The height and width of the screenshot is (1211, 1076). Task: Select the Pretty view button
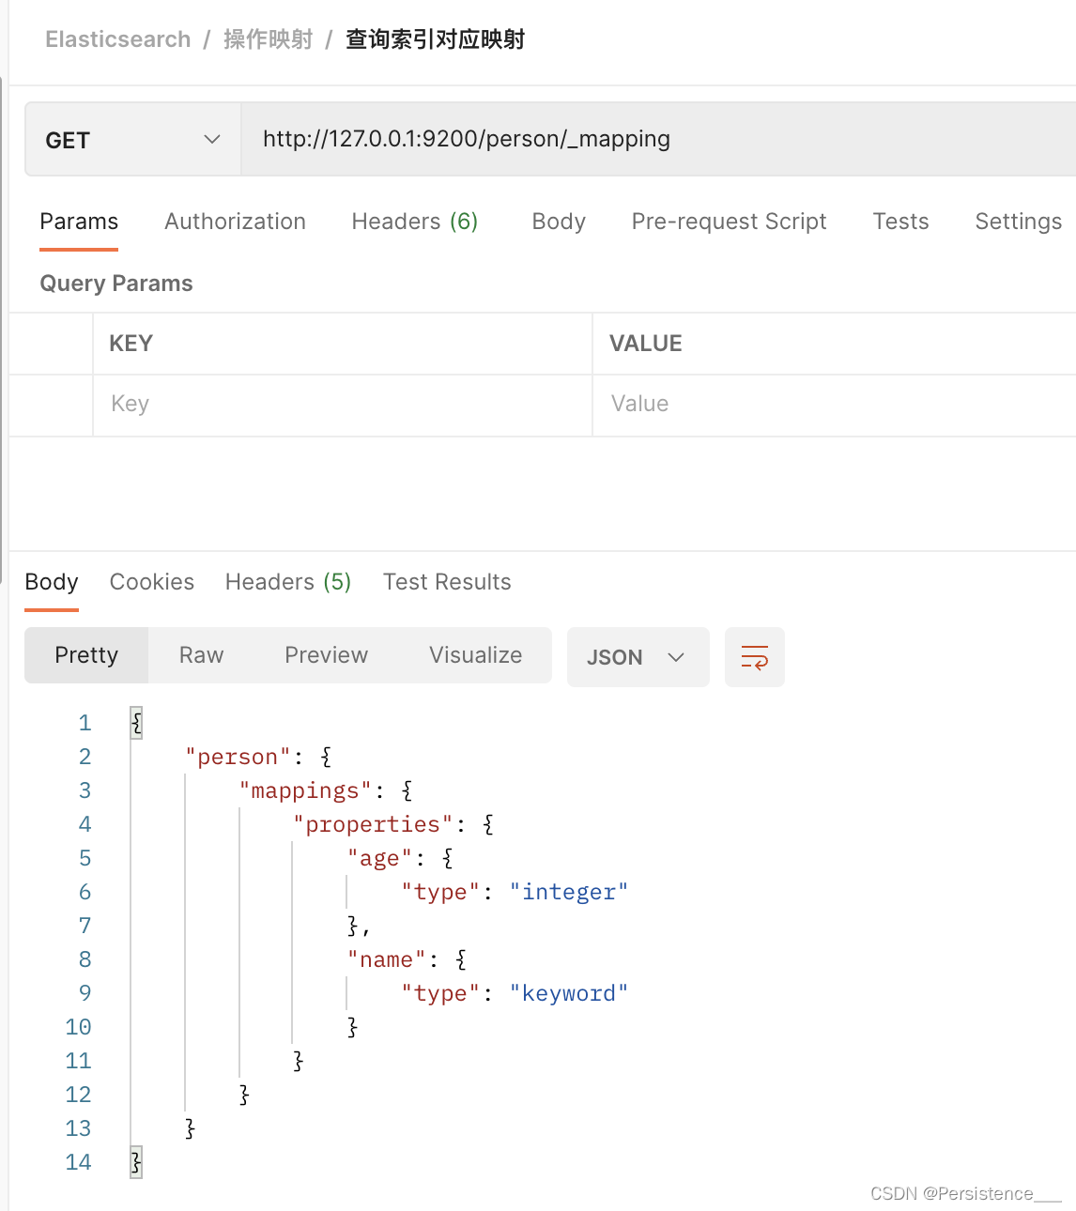coord(86,655)
